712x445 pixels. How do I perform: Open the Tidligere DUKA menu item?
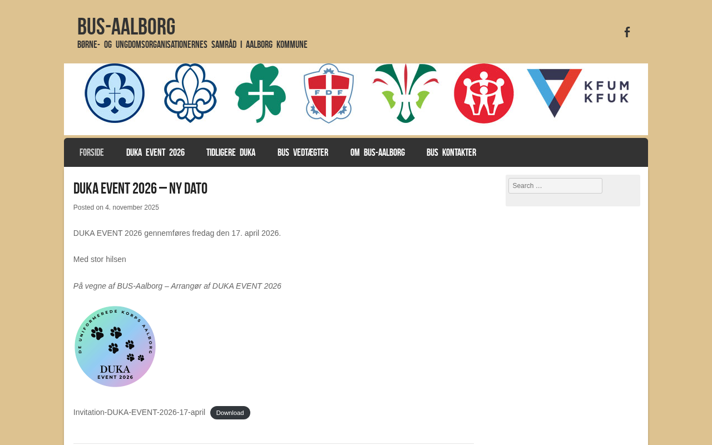231,152
